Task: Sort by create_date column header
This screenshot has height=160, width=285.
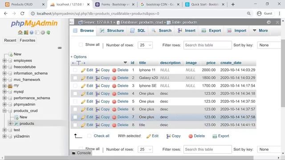Action: [x=231, y=63]
